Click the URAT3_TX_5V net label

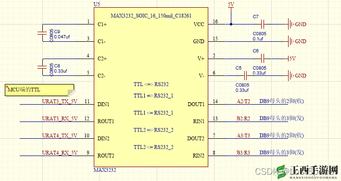tap(60, 101)
